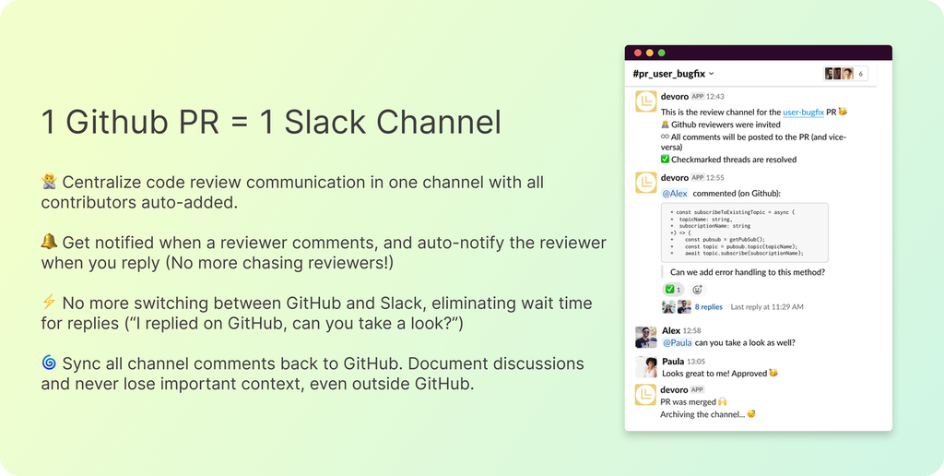Click the 12:58 timestamp on Alex's message

click(x=691, y=331)
